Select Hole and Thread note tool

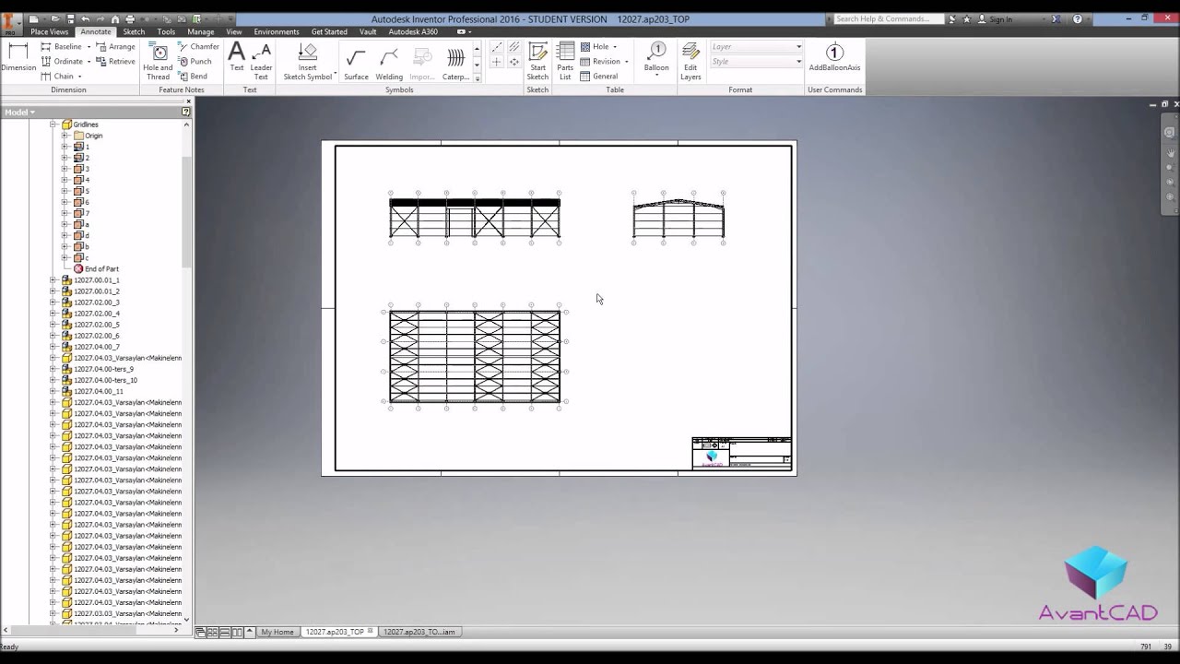pyautogui.click(x=158, y=61)
